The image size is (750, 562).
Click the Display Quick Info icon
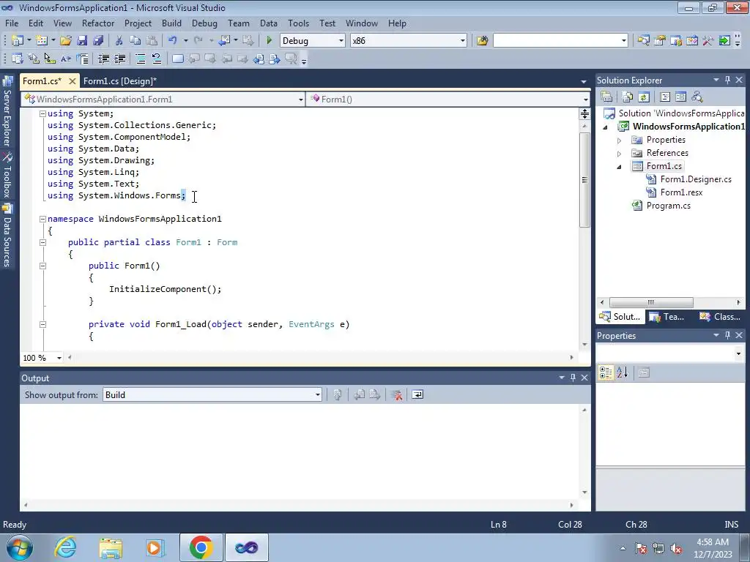coord(49,59)
